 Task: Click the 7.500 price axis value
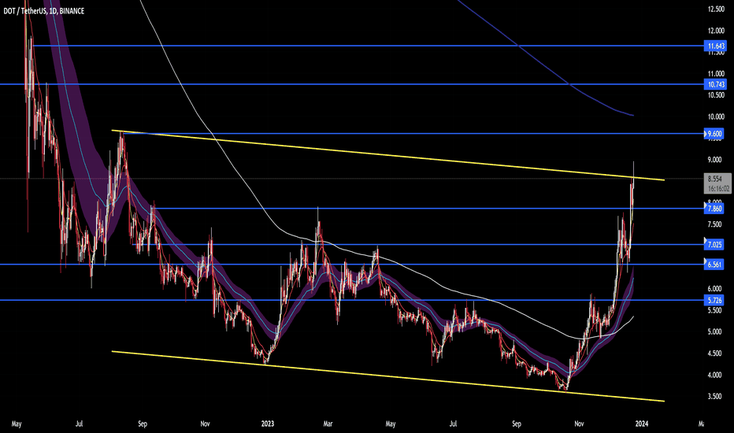click(x=715, y=224)
